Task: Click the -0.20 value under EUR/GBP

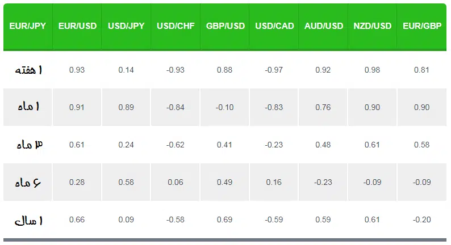Action: coord(421,219)
